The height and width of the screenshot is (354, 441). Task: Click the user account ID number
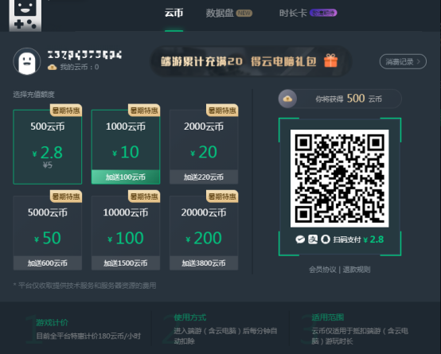[84, 55]
